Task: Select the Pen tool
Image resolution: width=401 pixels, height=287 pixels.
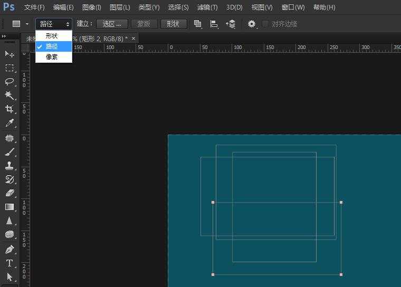Action: pos(9,249)
